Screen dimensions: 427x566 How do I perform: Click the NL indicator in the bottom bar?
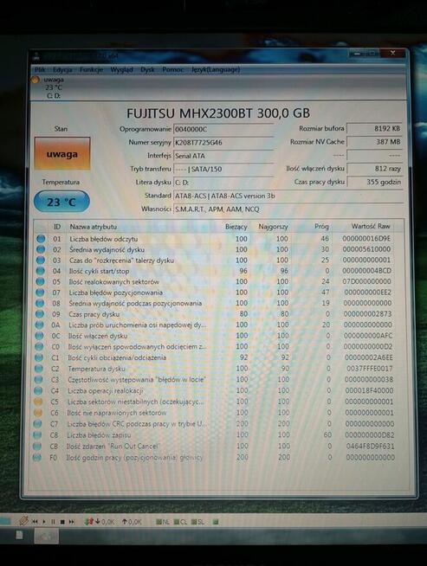point(163,522)
